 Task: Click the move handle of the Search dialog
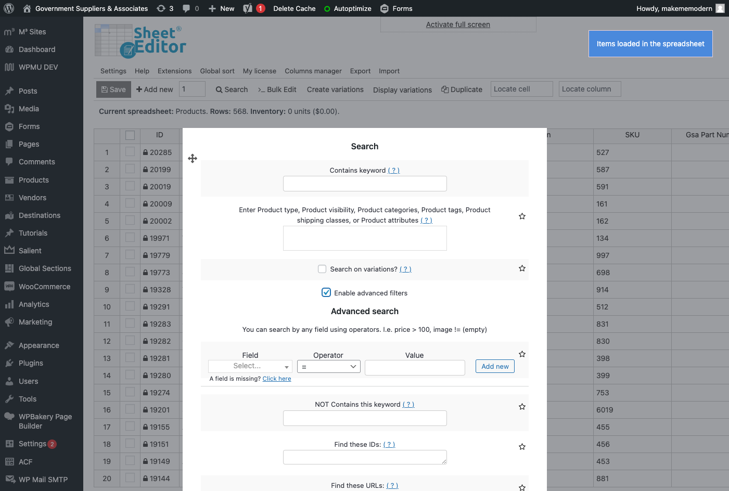(x=193, y=159)
